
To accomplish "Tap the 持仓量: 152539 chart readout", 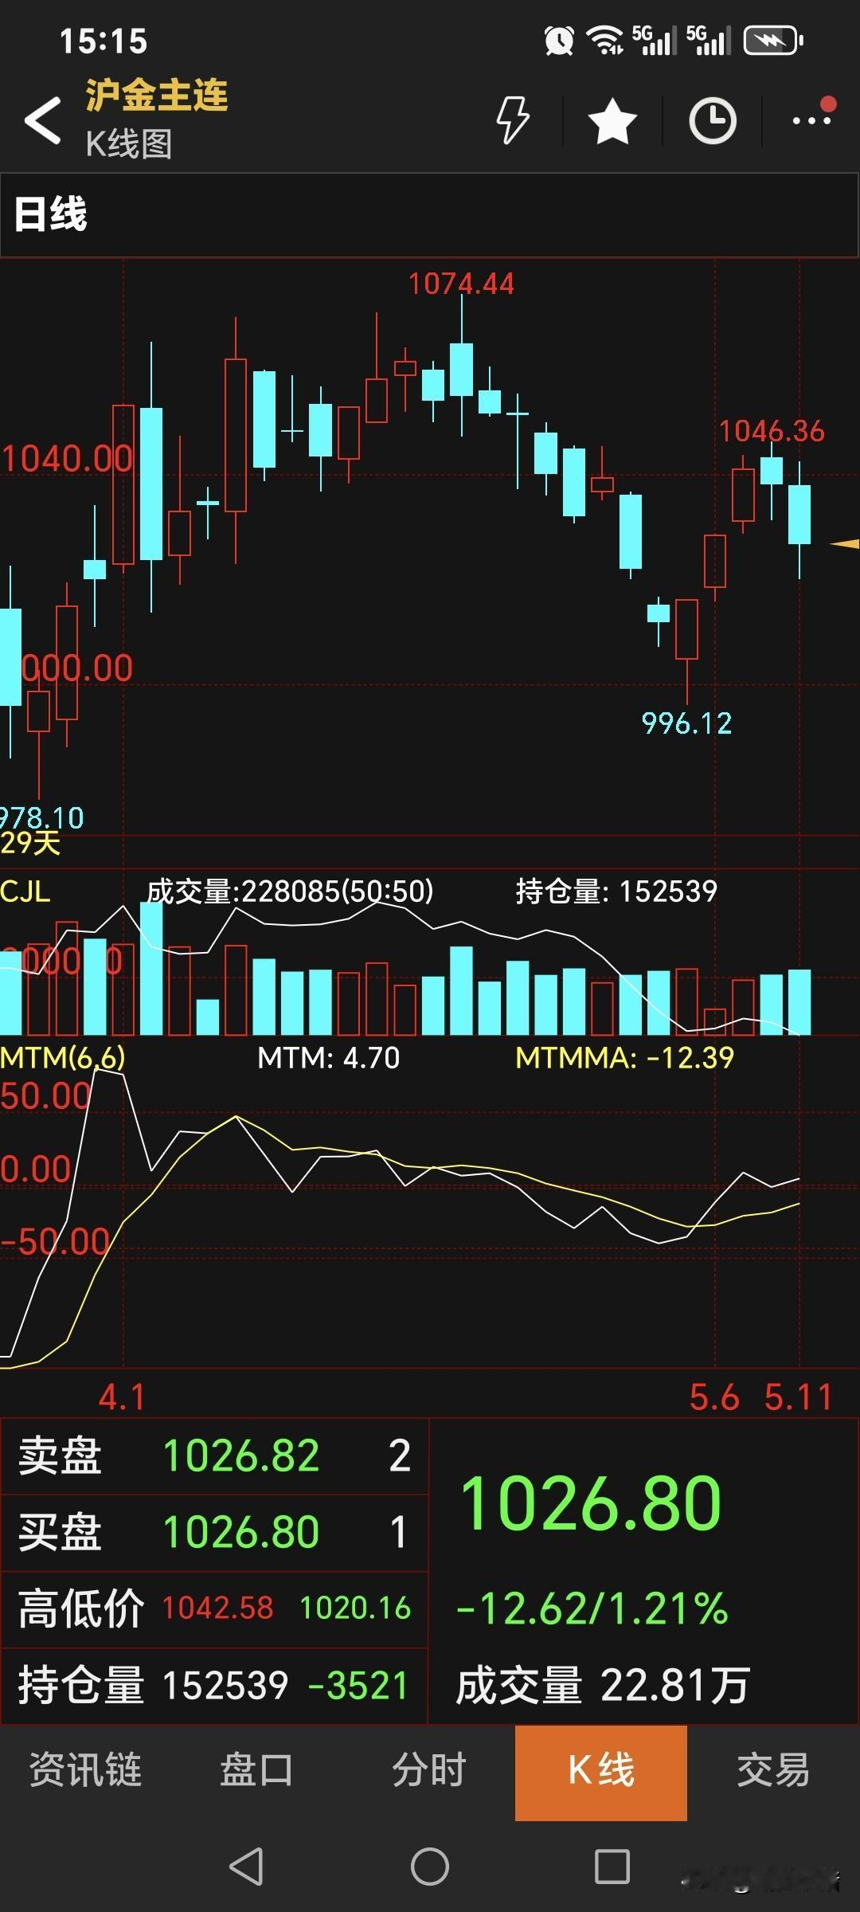I will tap(616, 891).
